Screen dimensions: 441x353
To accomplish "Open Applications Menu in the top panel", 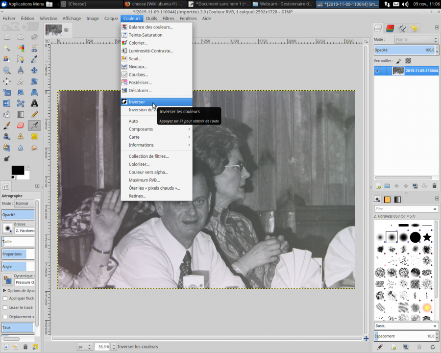I will pyautogui.click(x=23, y=4).
